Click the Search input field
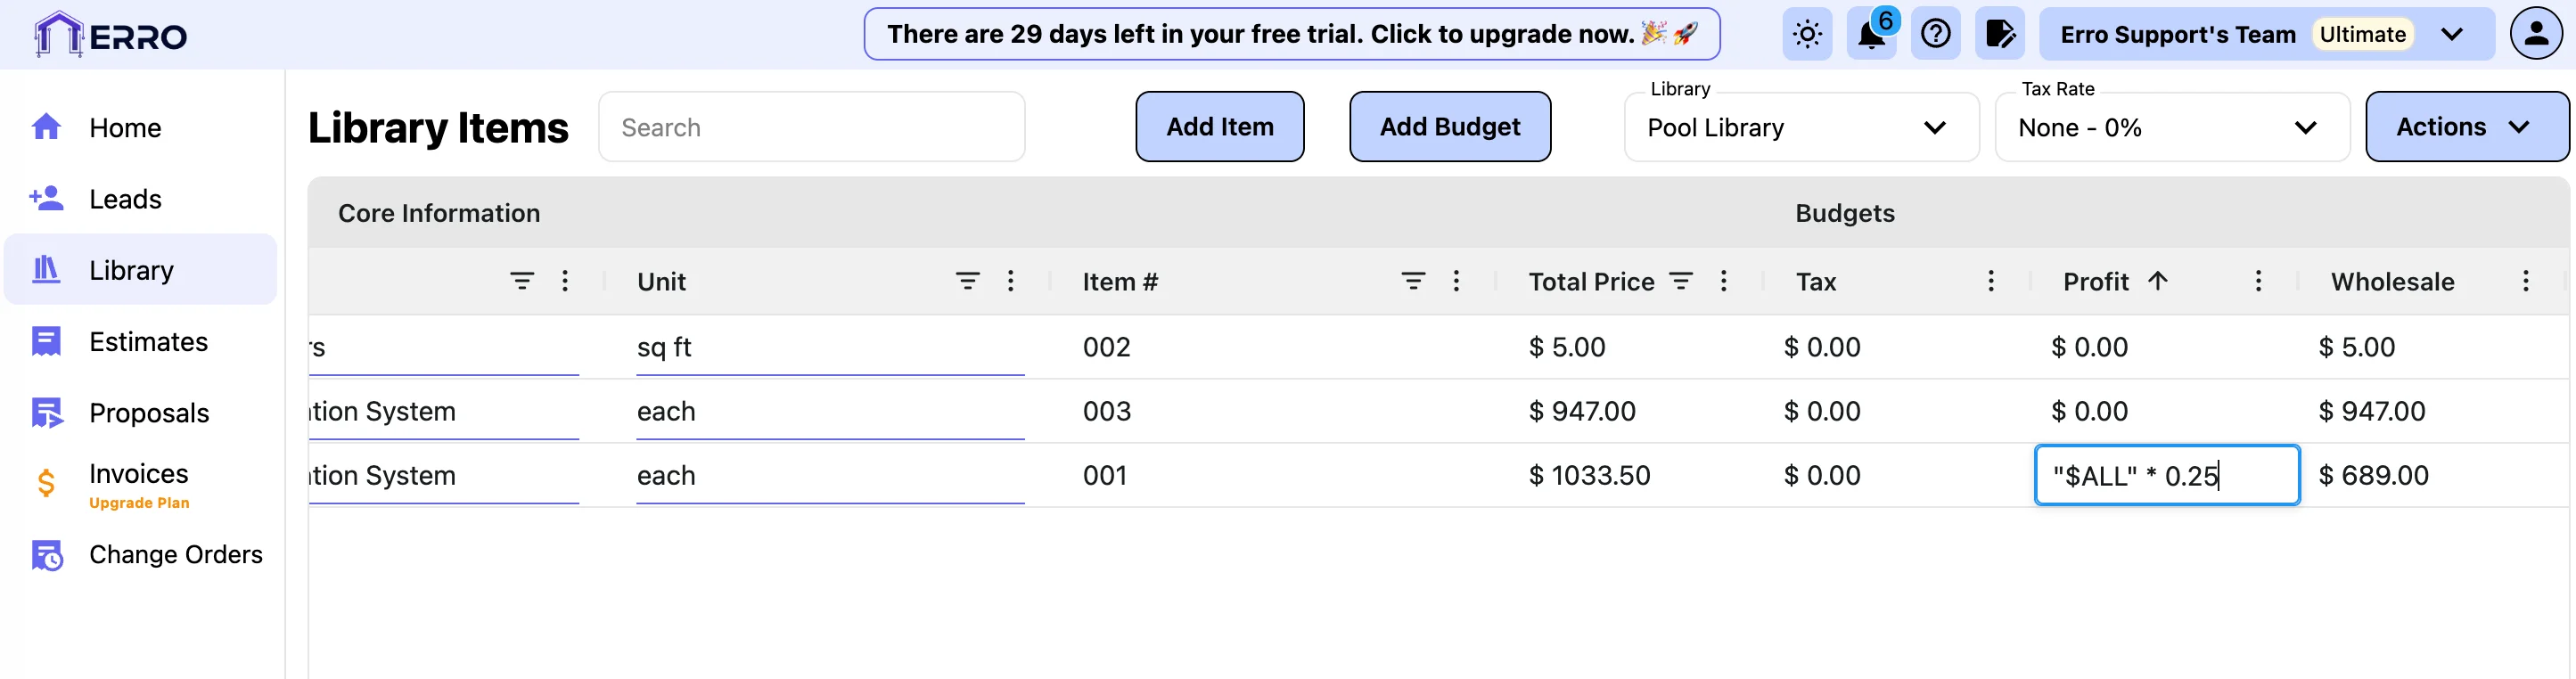Screen dimensions: 2576x679 click(x=811, y=126)
